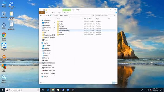Click the search magnifier icon

115,16
